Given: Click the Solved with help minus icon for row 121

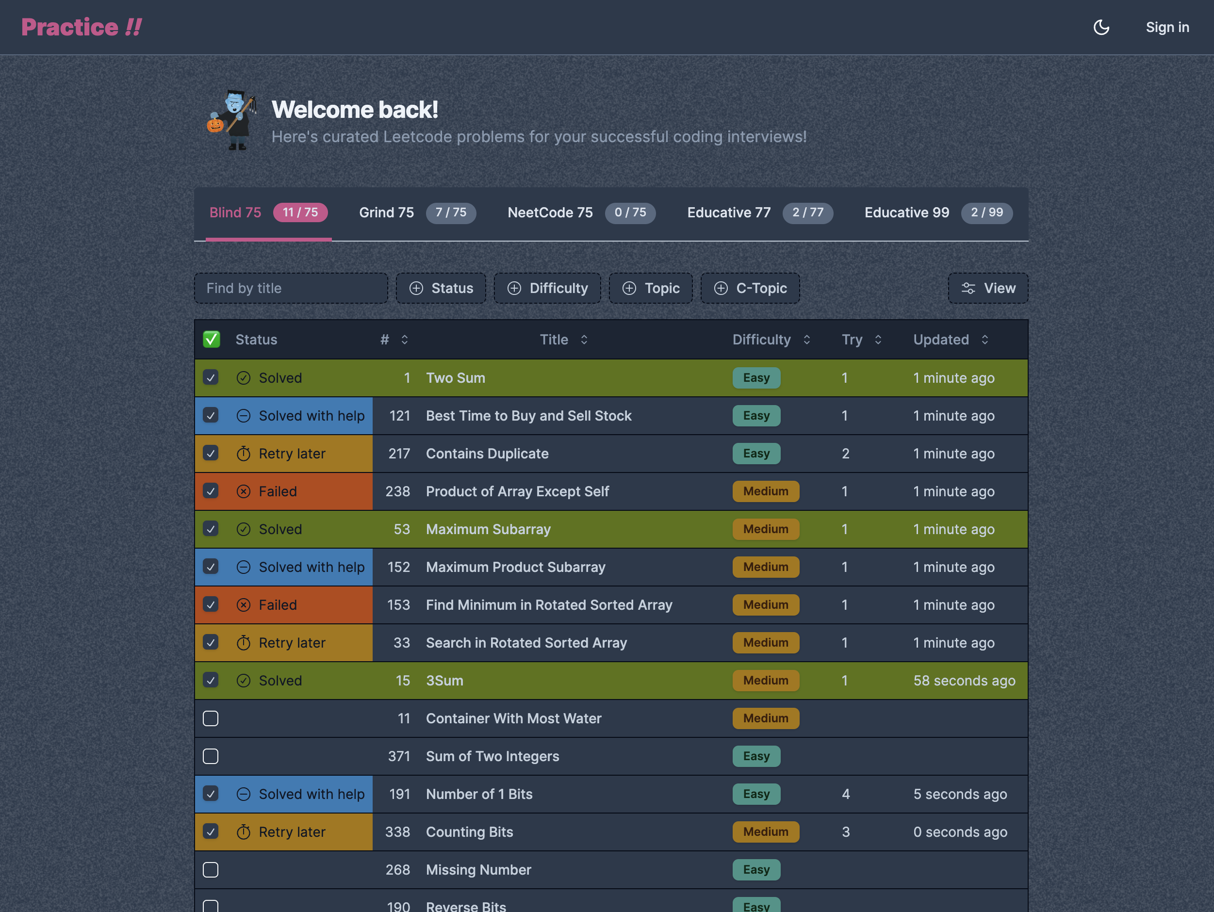Looking at the screenshot, I should point(243,416).
